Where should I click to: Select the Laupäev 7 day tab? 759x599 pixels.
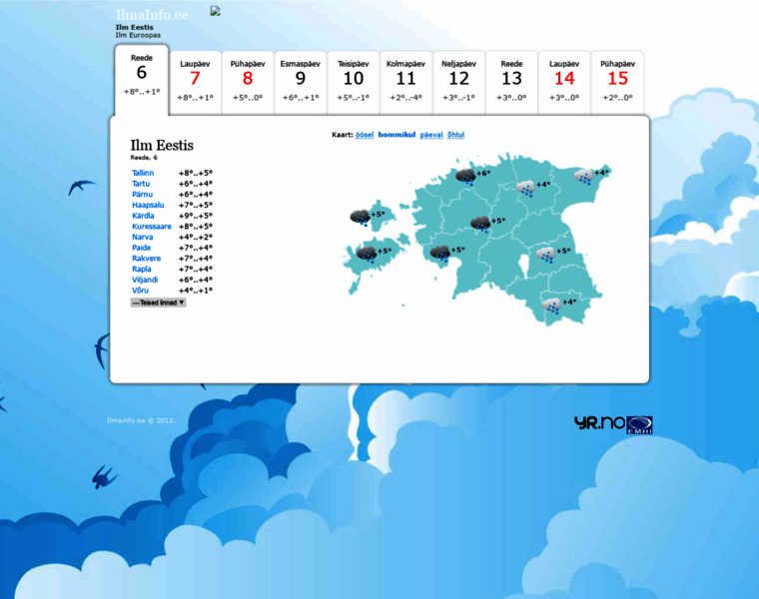pyautogui.click(x=195, y=83)
